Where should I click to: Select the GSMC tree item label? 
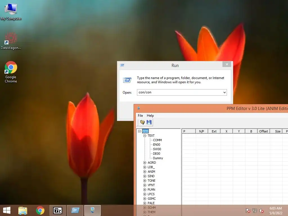tap(152, 199)
